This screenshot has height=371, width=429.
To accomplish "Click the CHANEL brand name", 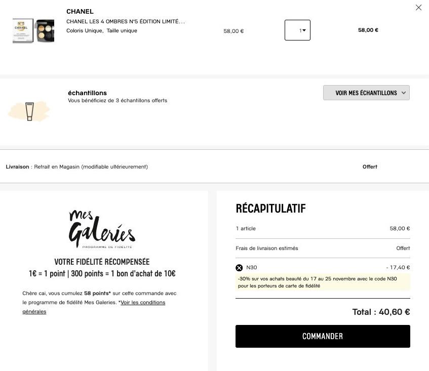I will pos(80,12).
